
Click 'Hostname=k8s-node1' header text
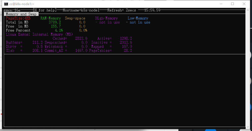[x=81, y=10]
